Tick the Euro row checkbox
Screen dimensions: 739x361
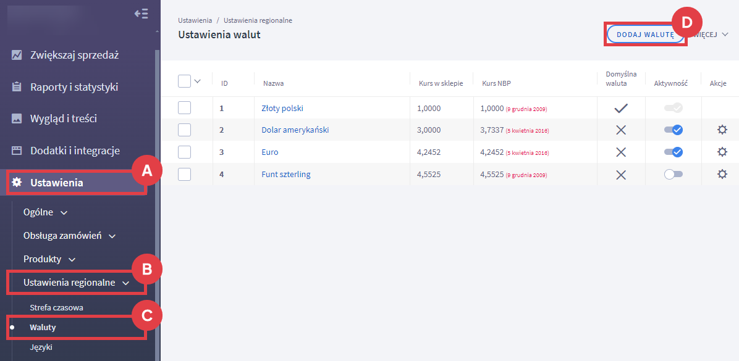coord(184,152)
